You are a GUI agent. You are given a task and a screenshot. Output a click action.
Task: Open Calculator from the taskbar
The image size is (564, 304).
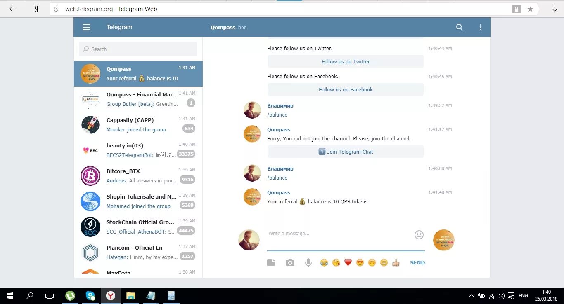pos(171,296)
